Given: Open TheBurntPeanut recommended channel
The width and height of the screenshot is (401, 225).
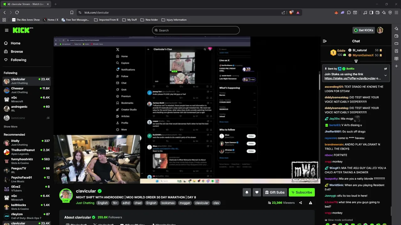Looking at the screenshot, I should 27,152.
